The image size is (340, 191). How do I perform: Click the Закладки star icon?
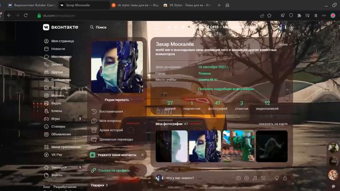[46, 168]
